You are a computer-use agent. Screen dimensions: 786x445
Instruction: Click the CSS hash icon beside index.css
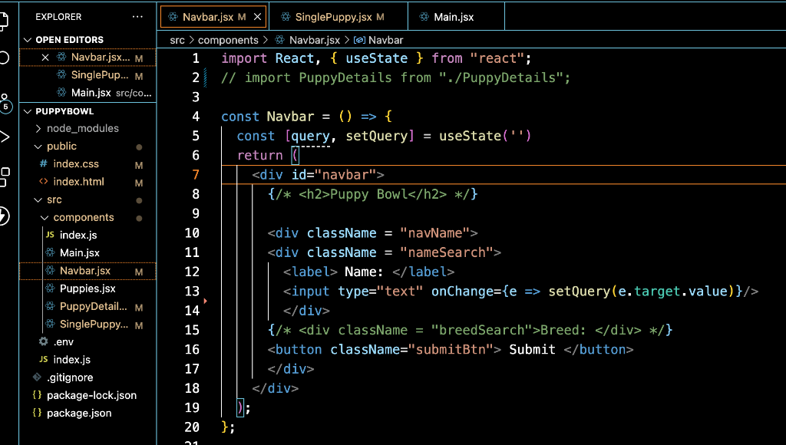pos(44,163)
